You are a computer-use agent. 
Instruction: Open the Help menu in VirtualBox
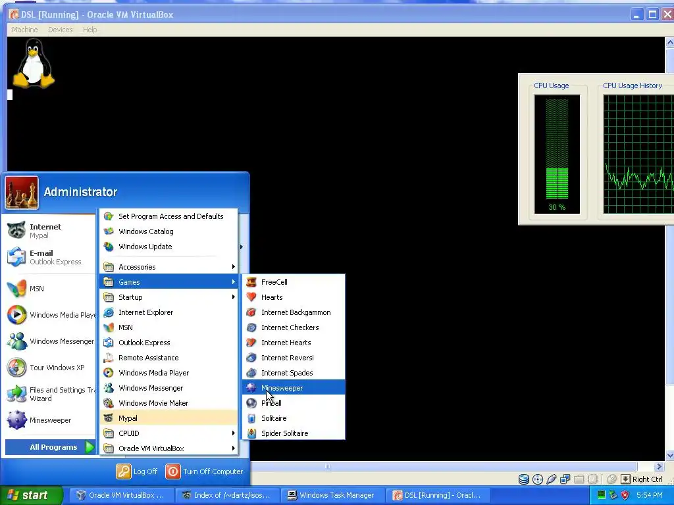[x=90, y=30]
